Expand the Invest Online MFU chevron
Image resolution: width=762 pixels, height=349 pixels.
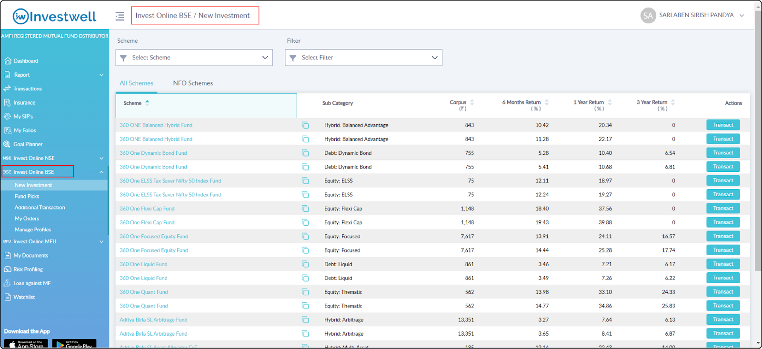point(101,241)
